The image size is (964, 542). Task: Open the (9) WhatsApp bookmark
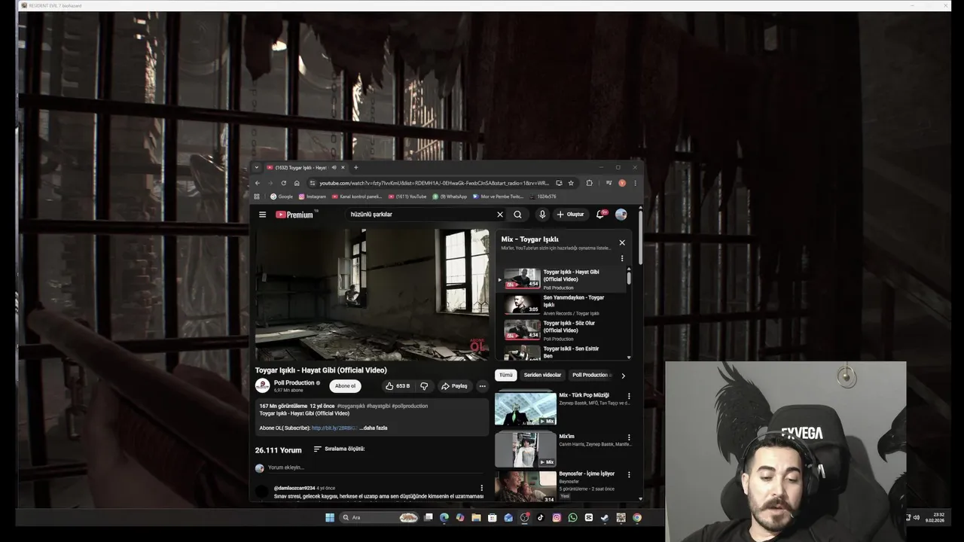[x=450, y=196]
